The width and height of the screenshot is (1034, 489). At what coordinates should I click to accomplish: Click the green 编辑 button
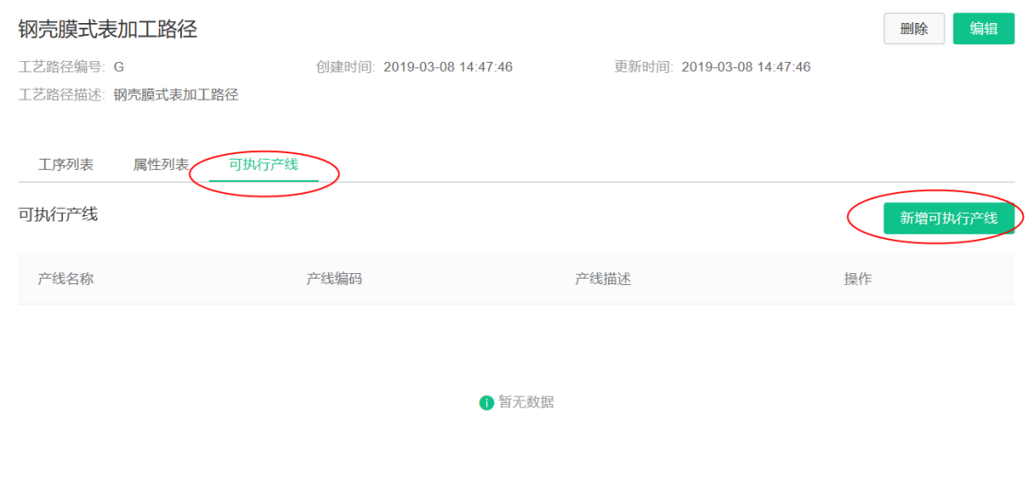[x=983, y=29]
